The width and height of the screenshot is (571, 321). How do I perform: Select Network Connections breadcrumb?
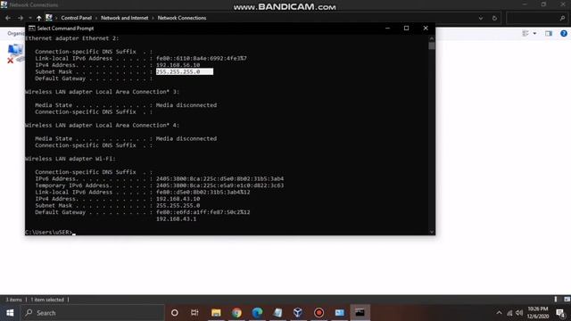(x=182, y=18)
